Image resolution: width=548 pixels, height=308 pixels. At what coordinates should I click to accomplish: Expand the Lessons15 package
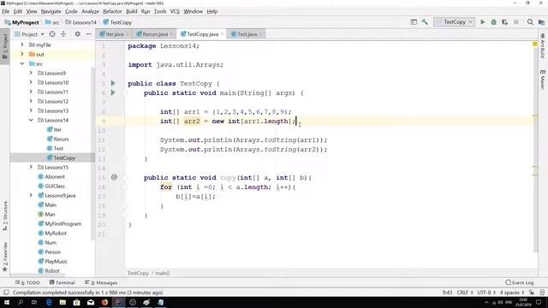(31, 168)
